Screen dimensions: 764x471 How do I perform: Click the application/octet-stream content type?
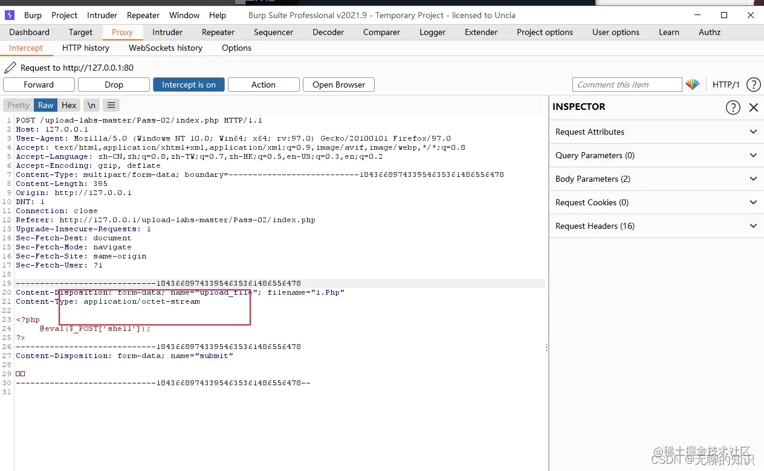pos(141,301)
